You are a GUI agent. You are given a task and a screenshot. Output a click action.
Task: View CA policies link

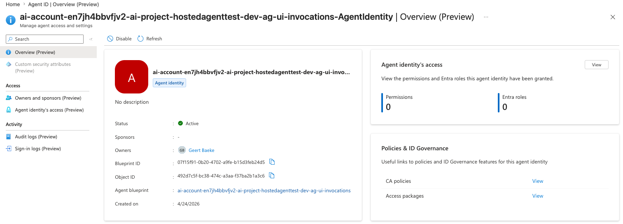(537, 181)
